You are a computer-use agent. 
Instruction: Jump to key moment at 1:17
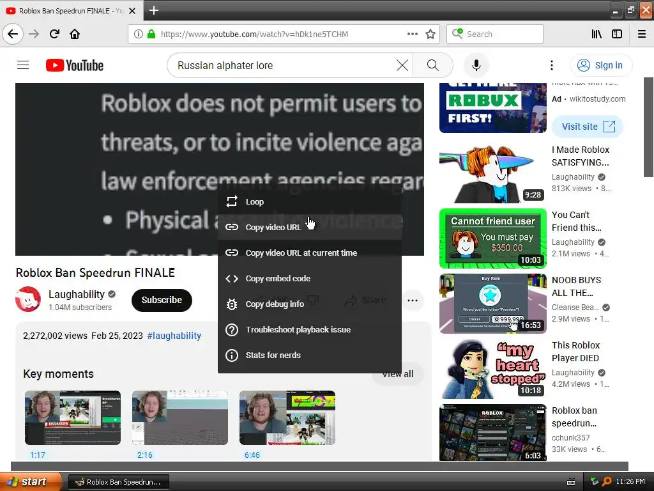click(x=73, y=417)
